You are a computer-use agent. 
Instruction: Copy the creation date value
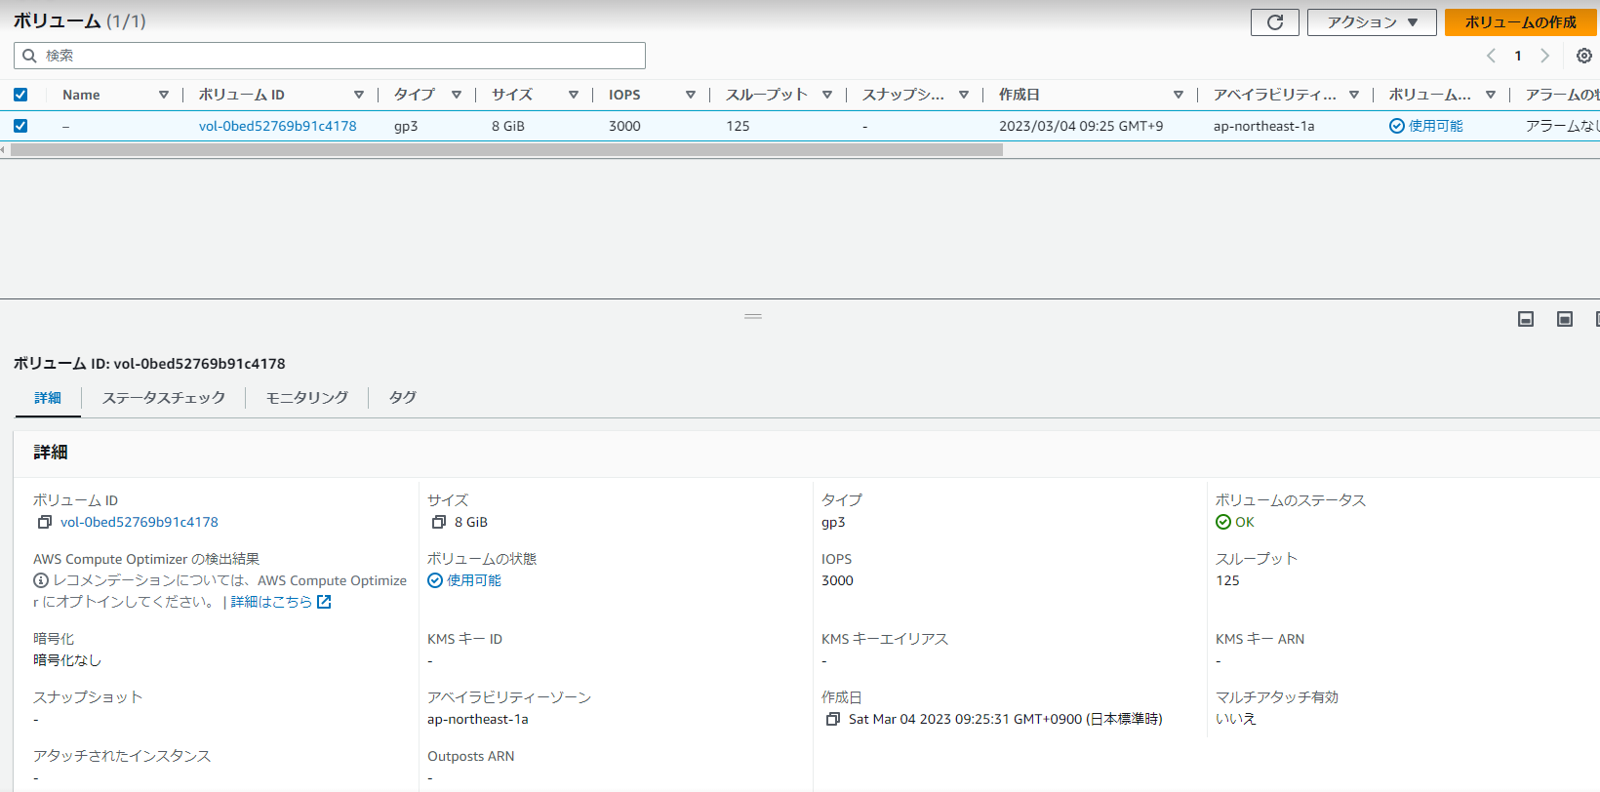(832, 719)
